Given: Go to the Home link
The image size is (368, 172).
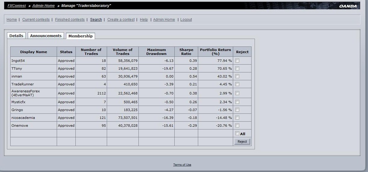Looking at the screenshot, I should coord(12,20).
